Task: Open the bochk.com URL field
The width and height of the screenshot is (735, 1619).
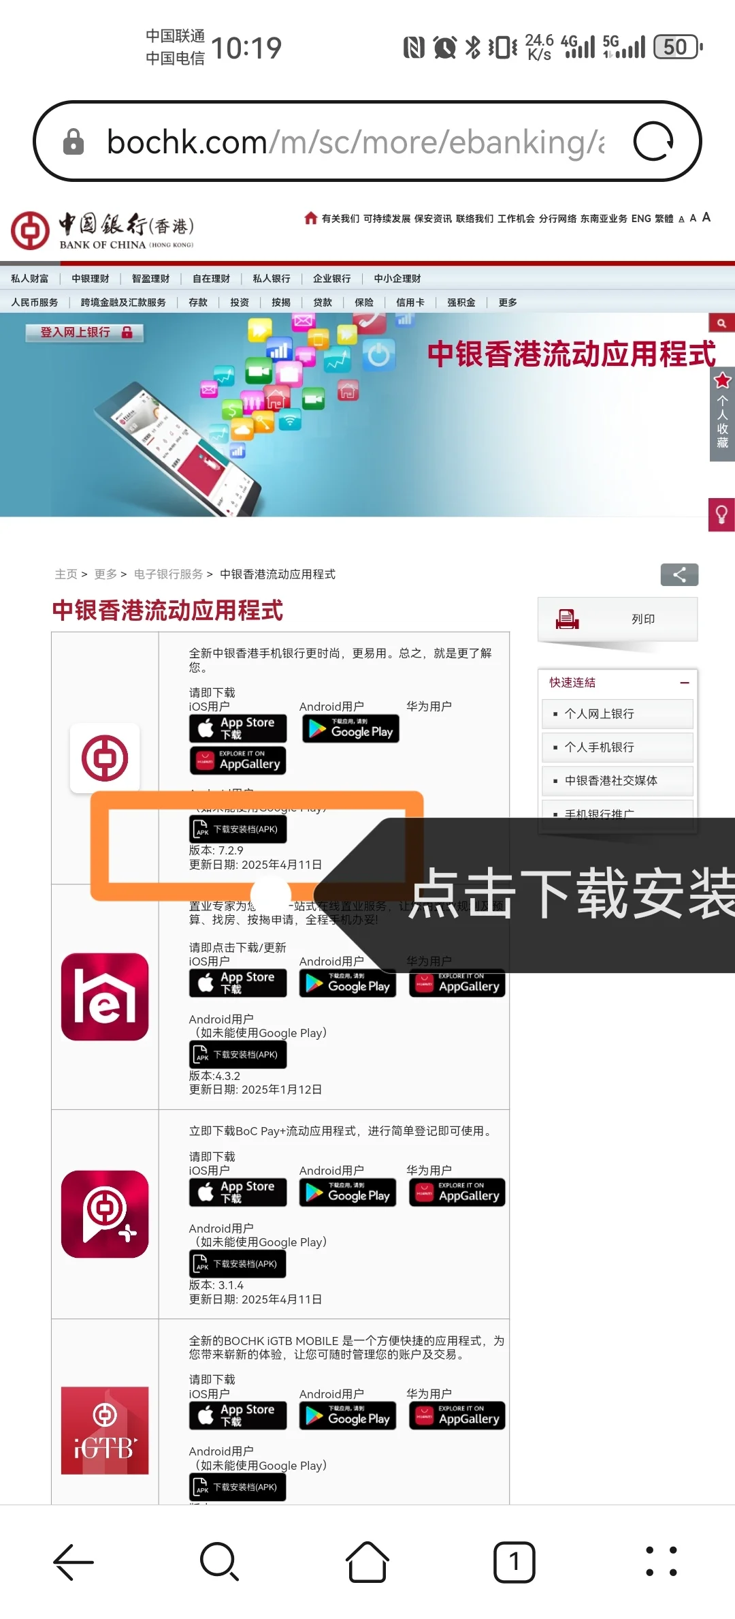Action: (x=355, y=142)
